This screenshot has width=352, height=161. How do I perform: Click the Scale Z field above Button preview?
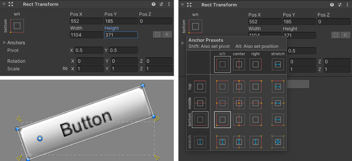click(159, 69)
